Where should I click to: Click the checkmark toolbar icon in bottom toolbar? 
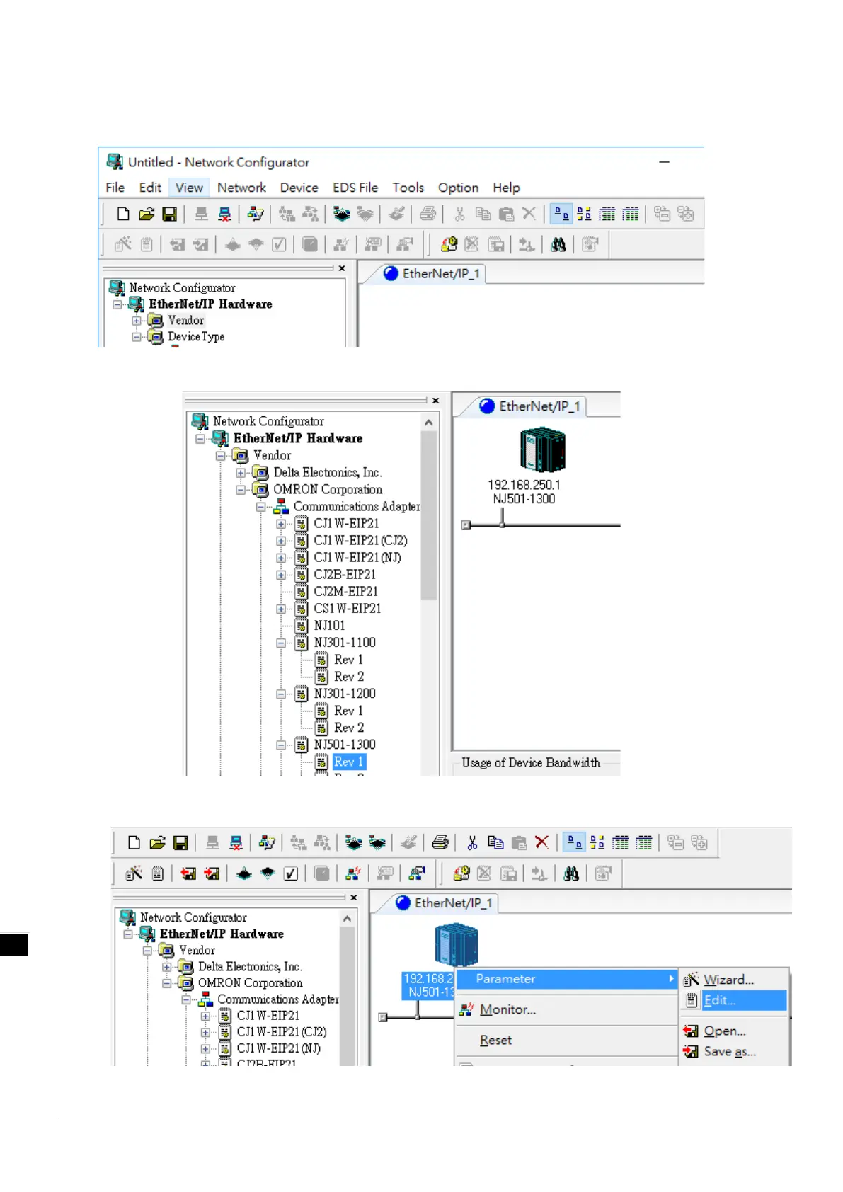pos(291,873)
